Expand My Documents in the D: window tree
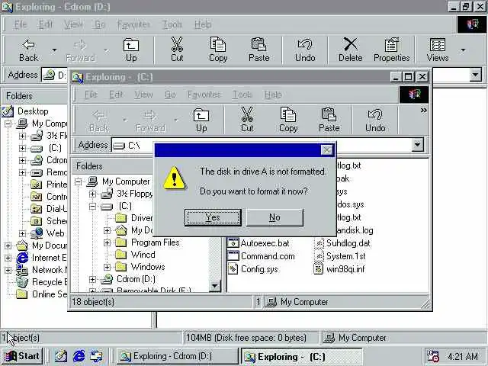Viewport: 488px width, 366px height. coord(8,246)
